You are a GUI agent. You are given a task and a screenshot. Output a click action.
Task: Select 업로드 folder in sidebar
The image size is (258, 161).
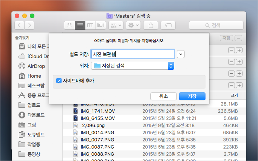[x=29, y=105]
